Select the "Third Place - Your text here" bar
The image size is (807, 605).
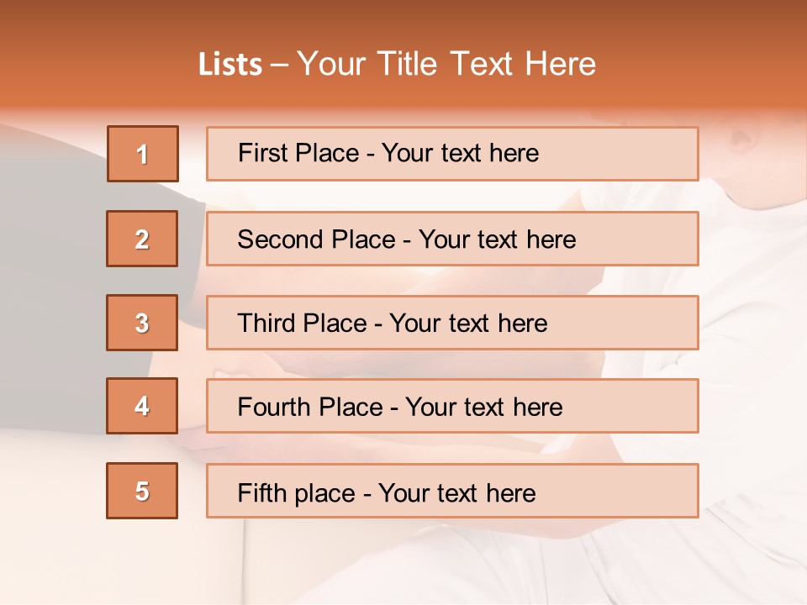452,323
